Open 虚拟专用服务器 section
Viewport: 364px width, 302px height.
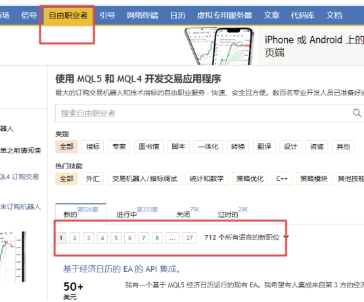(225, 15)
